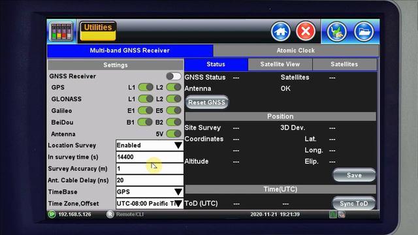Open the Satellites tab
418x235 pixels.
[344, 65]
